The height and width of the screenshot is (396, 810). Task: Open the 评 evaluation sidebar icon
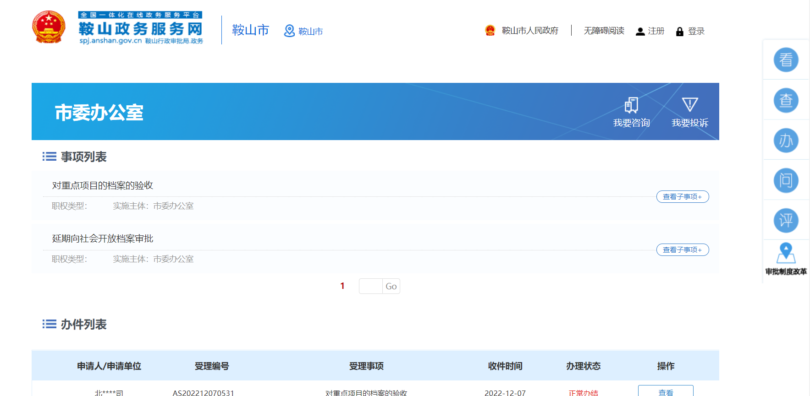(x=786, y=221)
